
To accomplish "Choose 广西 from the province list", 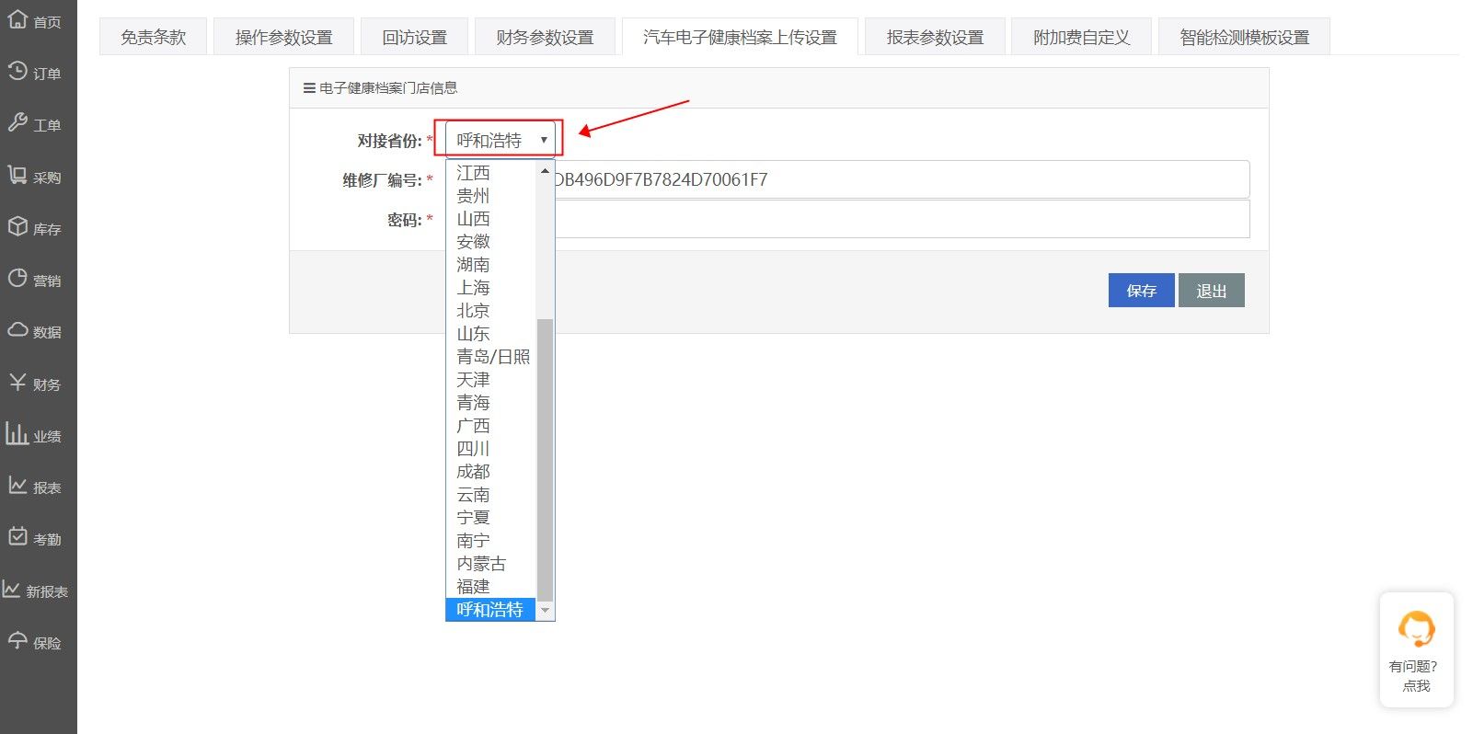I will pyautogui.click(x=490, y=426).
